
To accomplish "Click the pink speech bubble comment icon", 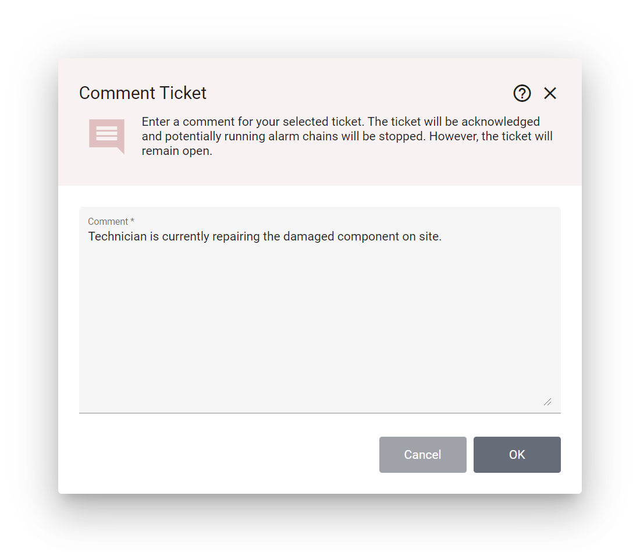I will [x=106, y=136].
